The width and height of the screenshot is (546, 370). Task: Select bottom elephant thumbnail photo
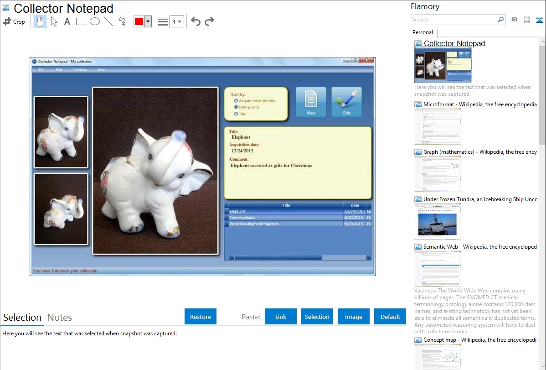pyautogui.click(x=61, y=209)
